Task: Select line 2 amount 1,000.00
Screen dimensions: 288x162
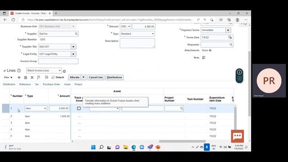Action: pos(65,116)
